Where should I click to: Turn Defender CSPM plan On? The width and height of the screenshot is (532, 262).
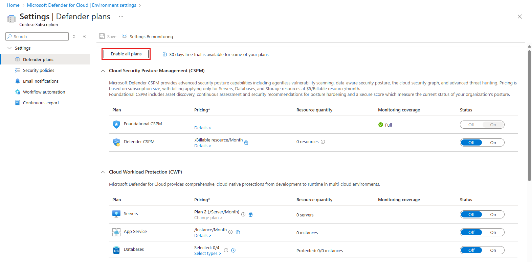pyautogui.click(x=493, y=142)
